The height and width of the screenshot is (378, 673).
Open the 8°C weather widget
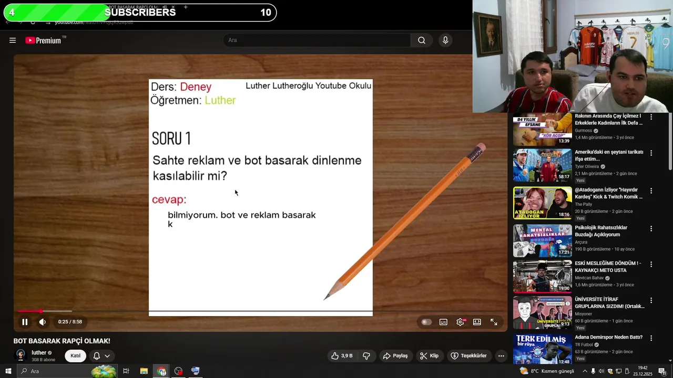click(x=546, y=371)
